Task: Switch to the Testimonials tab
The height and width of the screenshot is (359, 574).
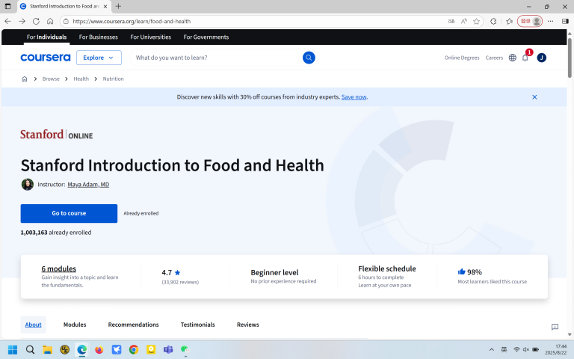Action: click(x=197, y=325)
